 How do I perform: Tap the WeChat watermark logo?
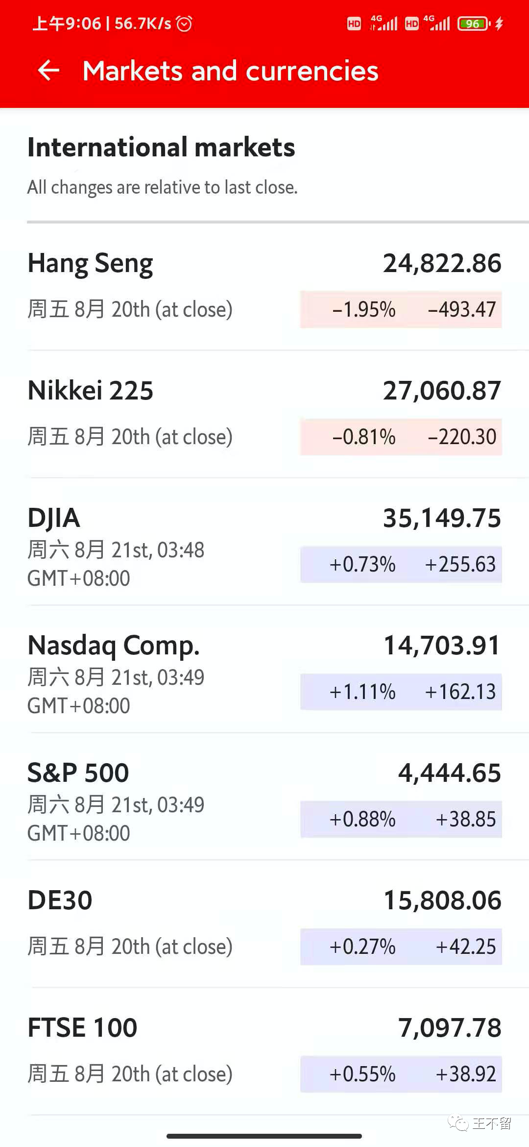point(458,1123)
